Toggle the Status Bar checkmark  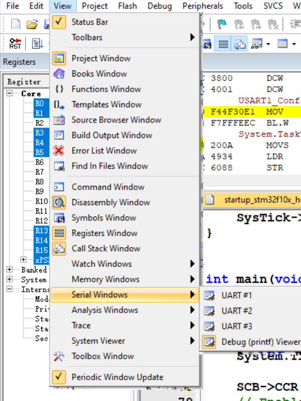[x=59, y=22]
